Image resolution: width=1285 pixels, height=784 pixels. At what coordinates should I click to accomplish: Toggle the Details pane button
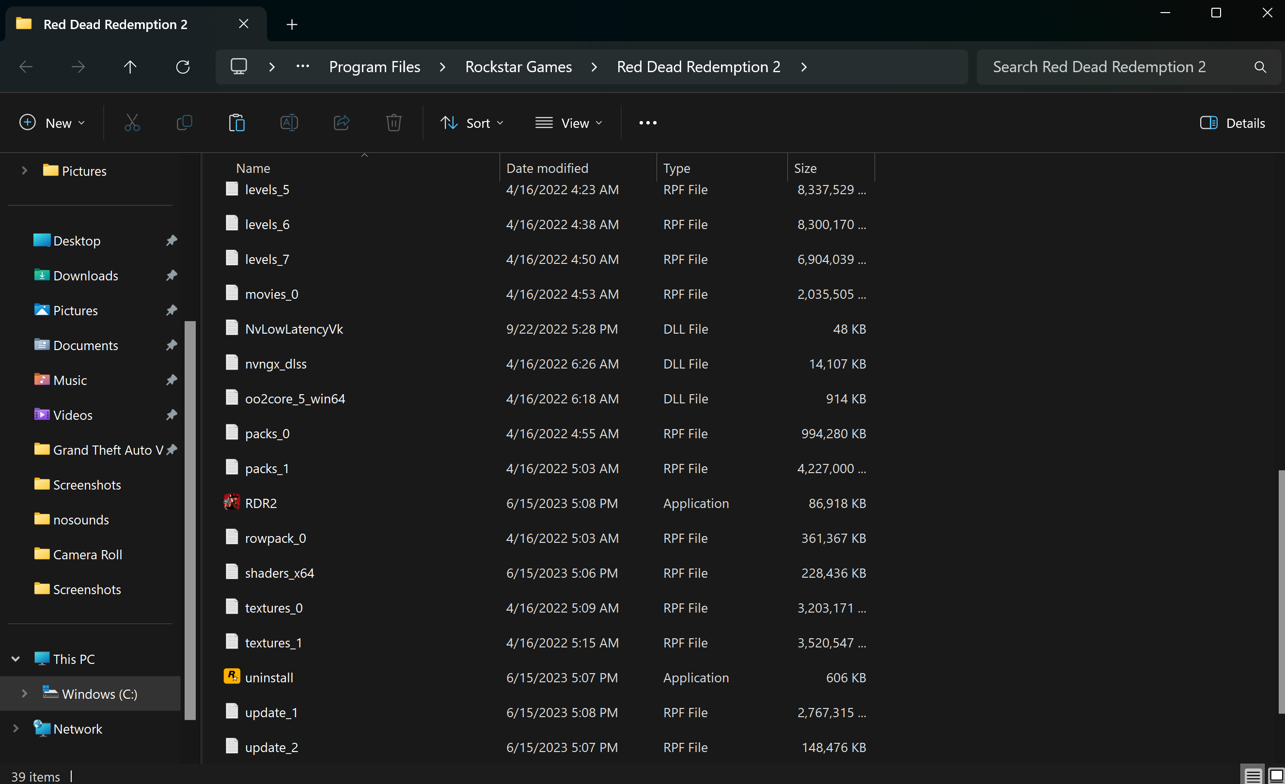1233,123
